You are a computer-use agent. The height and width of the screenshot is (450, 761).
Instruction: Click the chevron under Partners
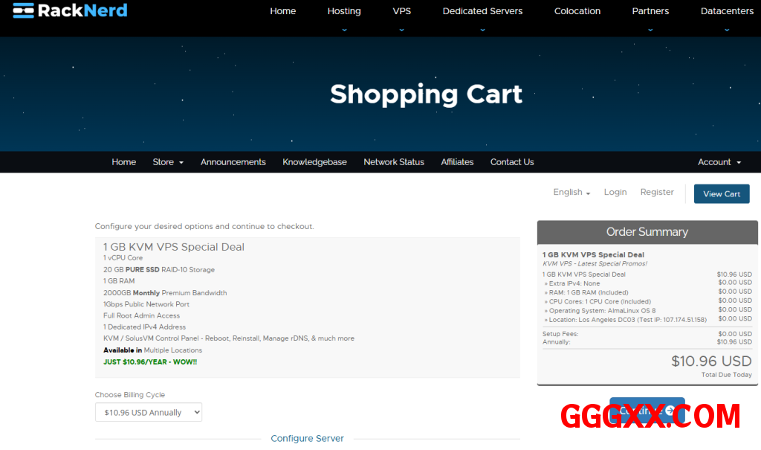click(650, 30)
